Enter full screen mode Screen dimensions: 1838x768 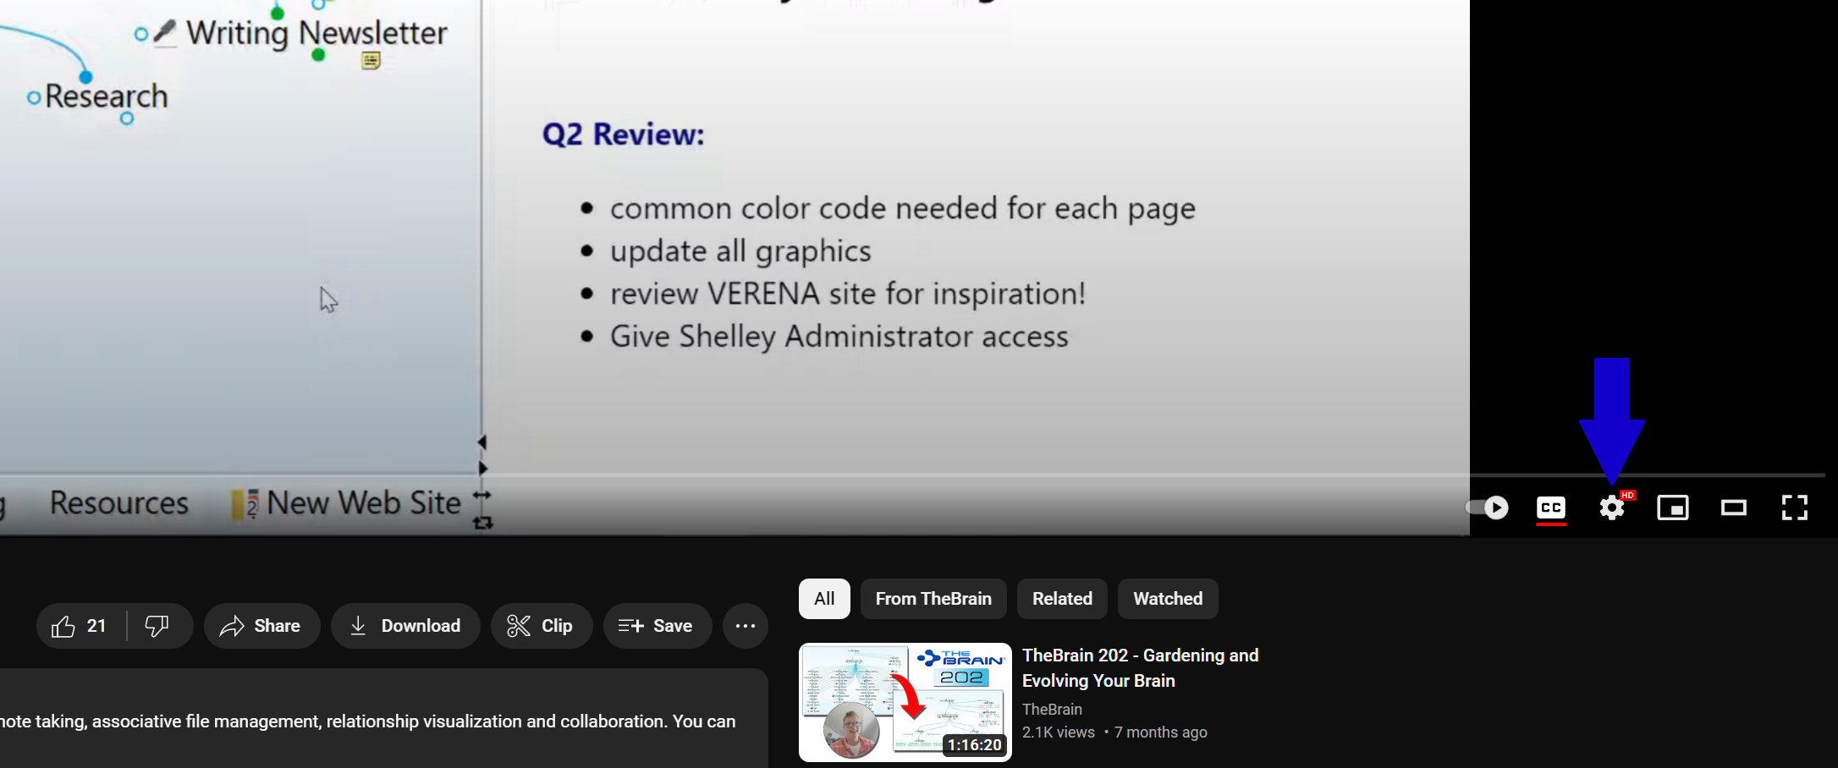pyautogui.click(x=1795, y=507)
